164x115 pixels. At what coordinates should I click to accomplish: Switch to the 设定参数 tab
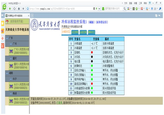click(75, 32)
